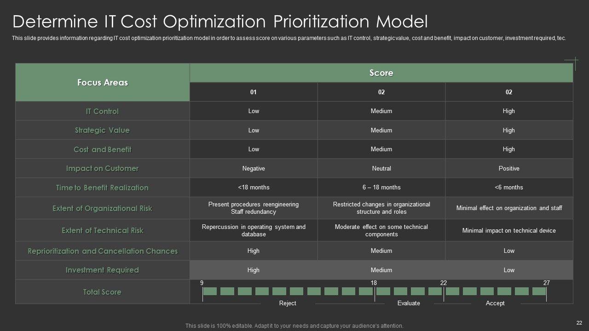Click Reprioritization and Cancellation Chances label
Screen dimensions: 589x331
pos(102,251)
